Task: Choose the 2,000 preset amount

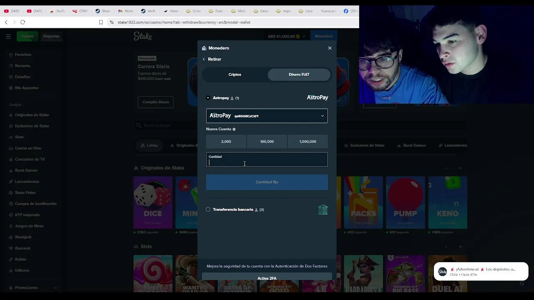Action: pyautogui.click(x=226, y=142)
